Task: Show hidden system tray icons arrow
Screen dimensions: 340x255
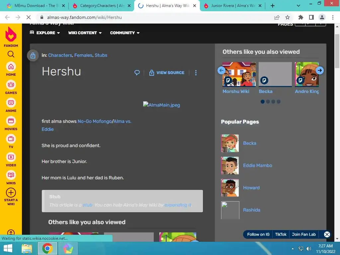Action: (293, 249)
